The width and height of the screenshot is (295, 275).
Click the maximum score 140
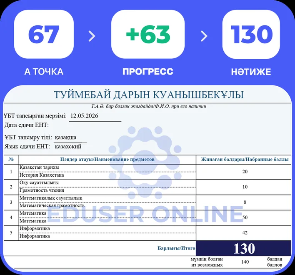point(245,262)
